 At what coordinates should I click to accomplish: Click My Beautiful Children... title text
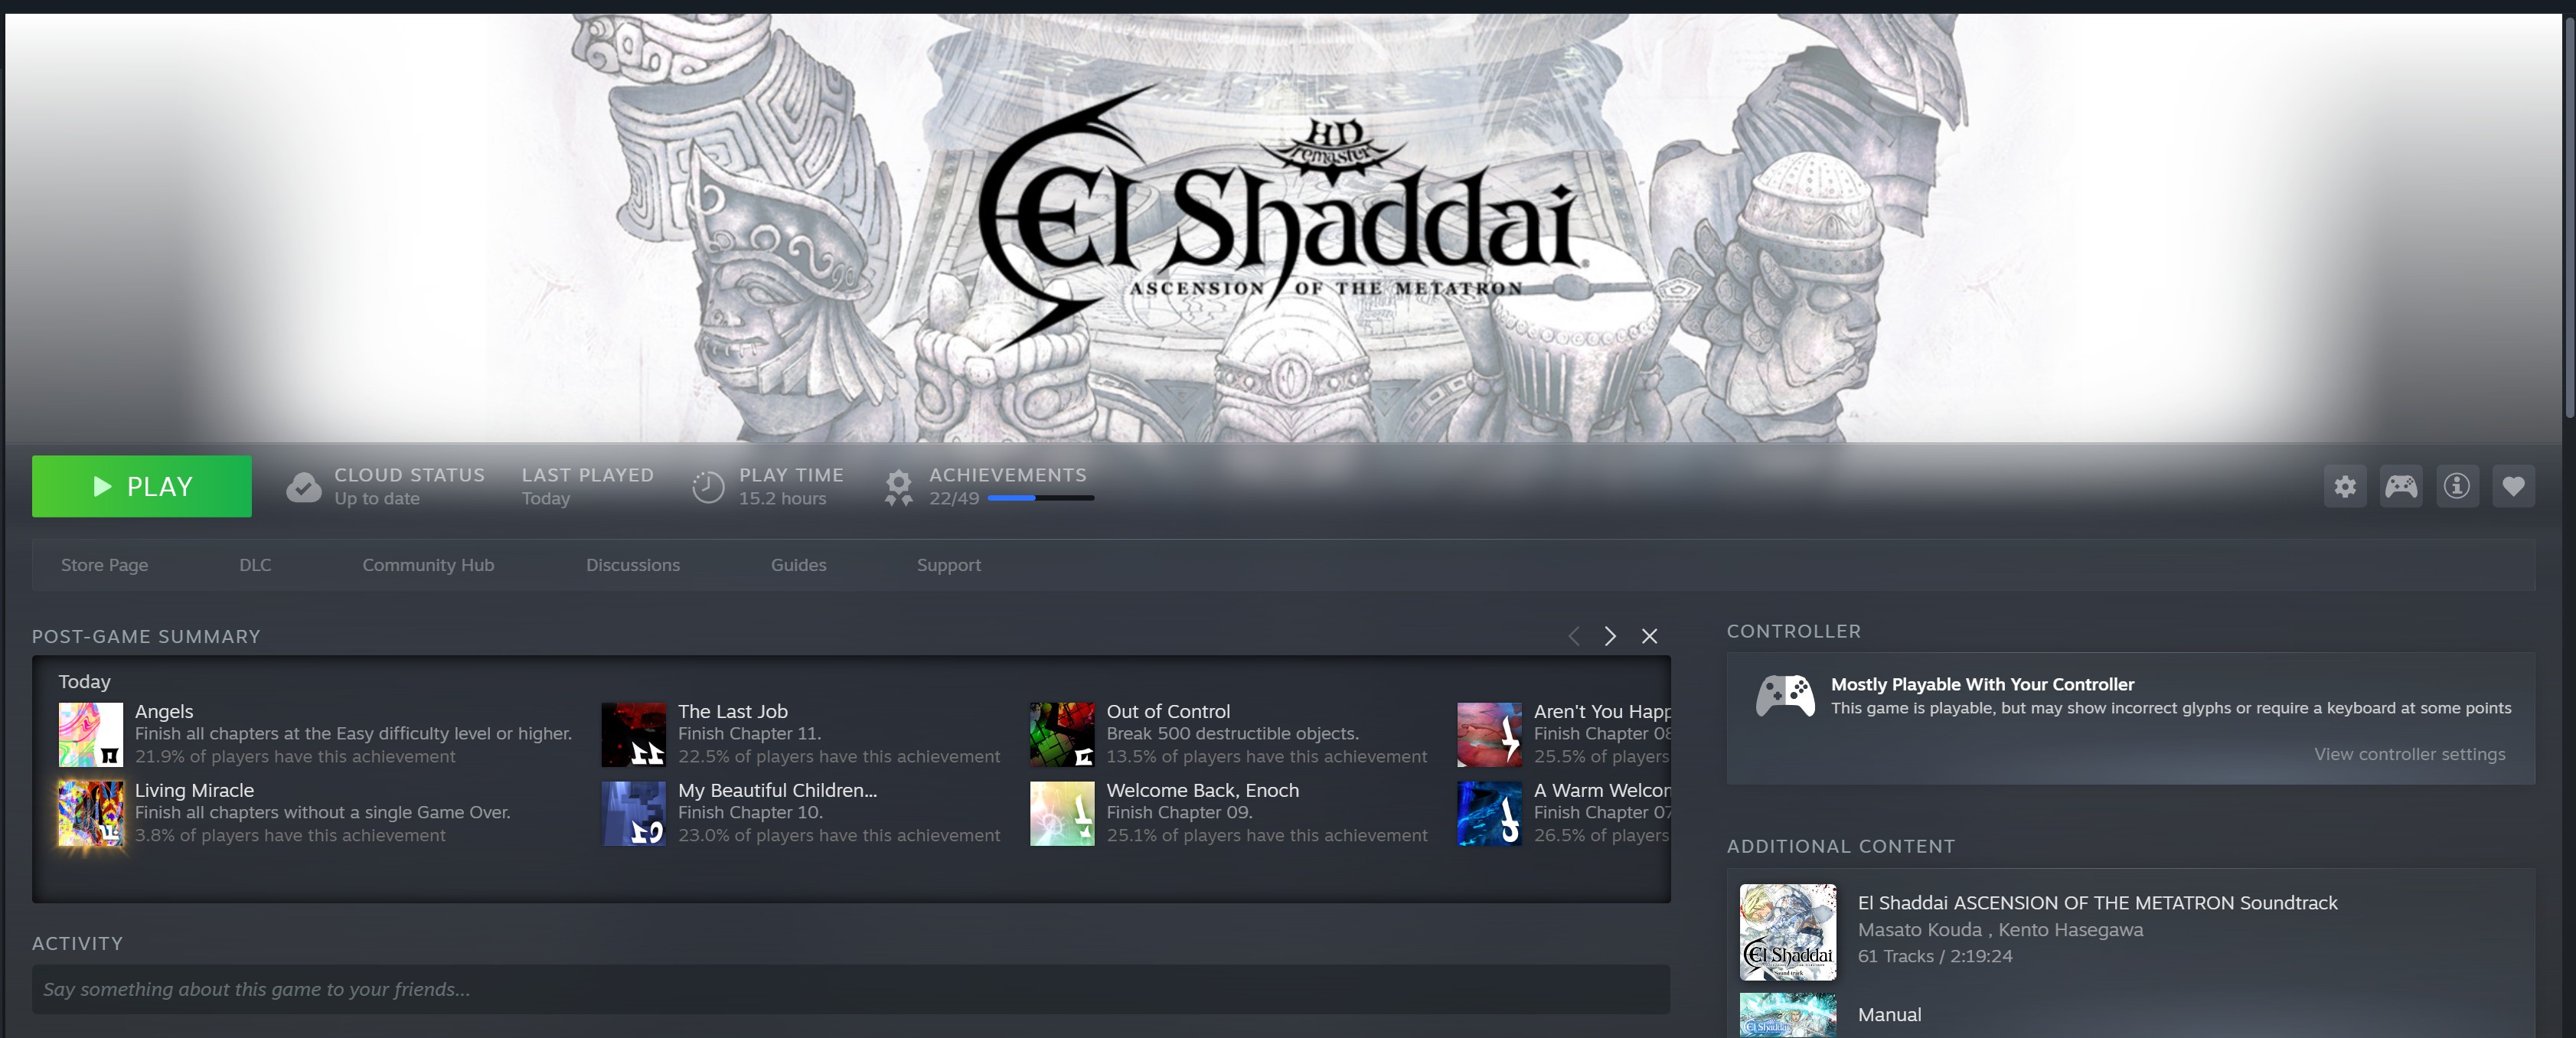click(777, 790)
